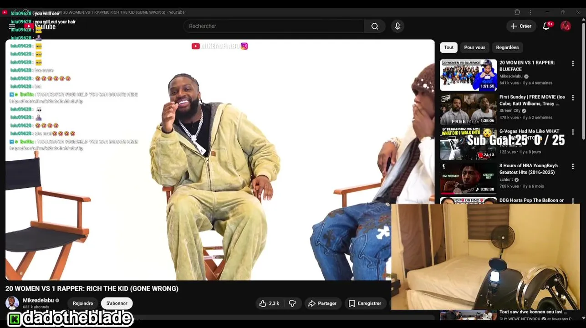This screenshot has width=586, height=328.
Task: Open the hamburger guide menu
Action: 12,26
